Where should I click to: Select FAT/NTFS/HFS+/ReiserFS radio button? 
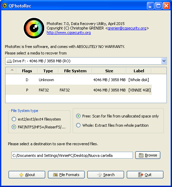coord(14,127)
